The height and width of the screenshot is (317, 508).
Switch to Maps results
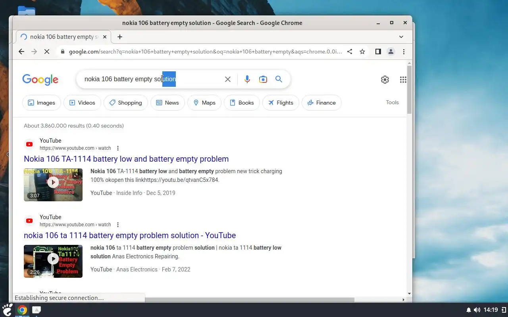(x=204, y=103)
